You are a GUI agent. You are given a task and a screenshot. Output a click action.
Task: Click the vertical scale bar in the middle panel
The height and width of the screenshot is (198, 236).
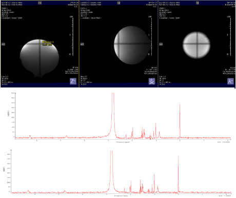(151, 36)
